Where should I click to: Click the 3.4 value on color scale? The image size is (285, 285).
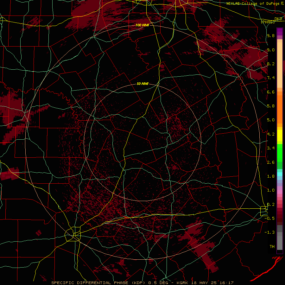coord(271,148)
